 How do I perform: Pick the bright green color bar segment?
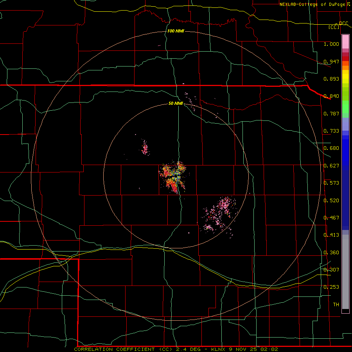(x=345, y=107)
